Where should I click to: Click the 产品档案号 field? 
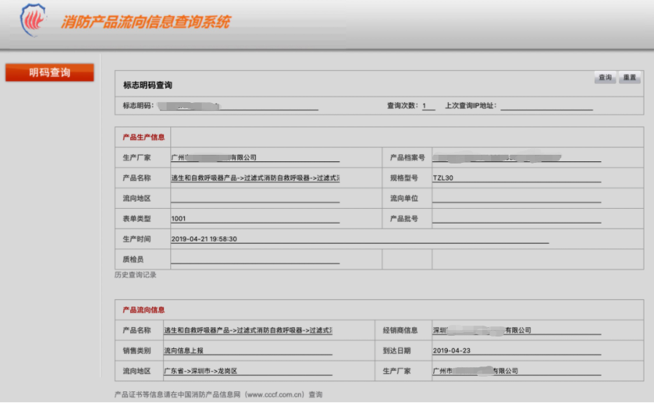(516, 157)
